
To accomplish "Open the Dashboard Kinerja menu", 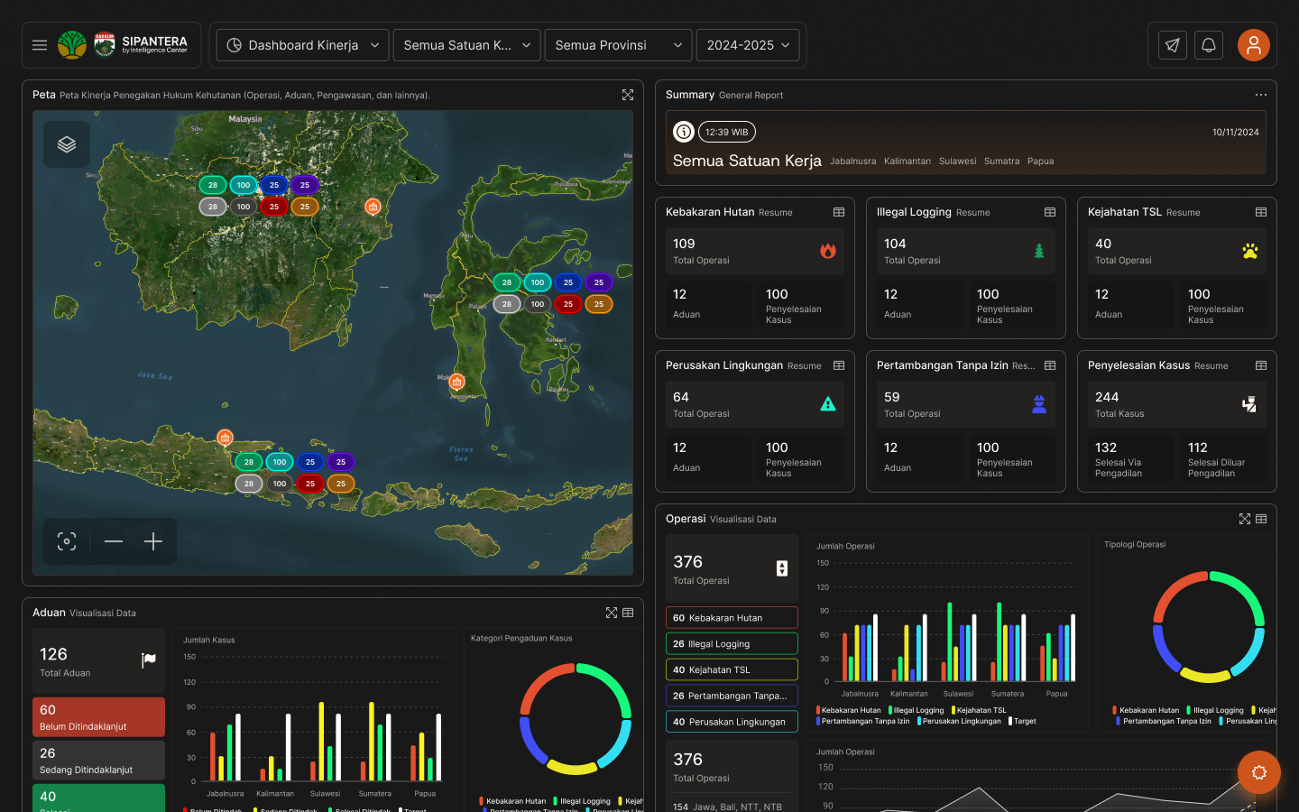I will pyautogui.click(x=301, y=44).
